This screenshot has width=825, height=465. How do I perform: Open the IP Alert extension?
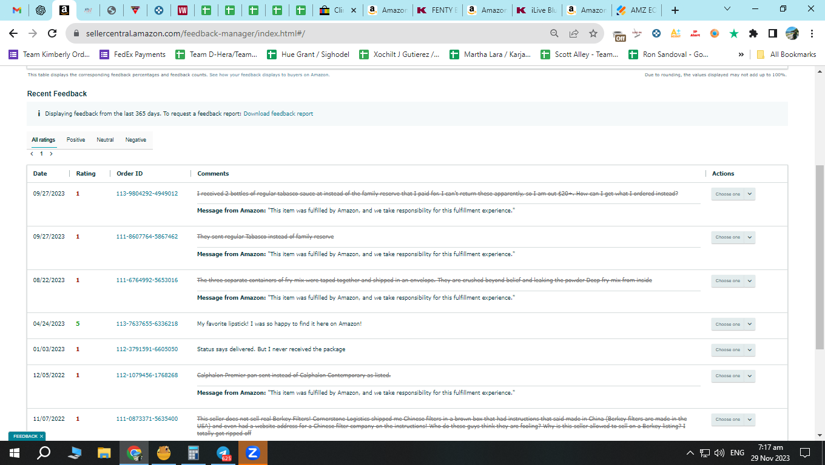point(695,33)
